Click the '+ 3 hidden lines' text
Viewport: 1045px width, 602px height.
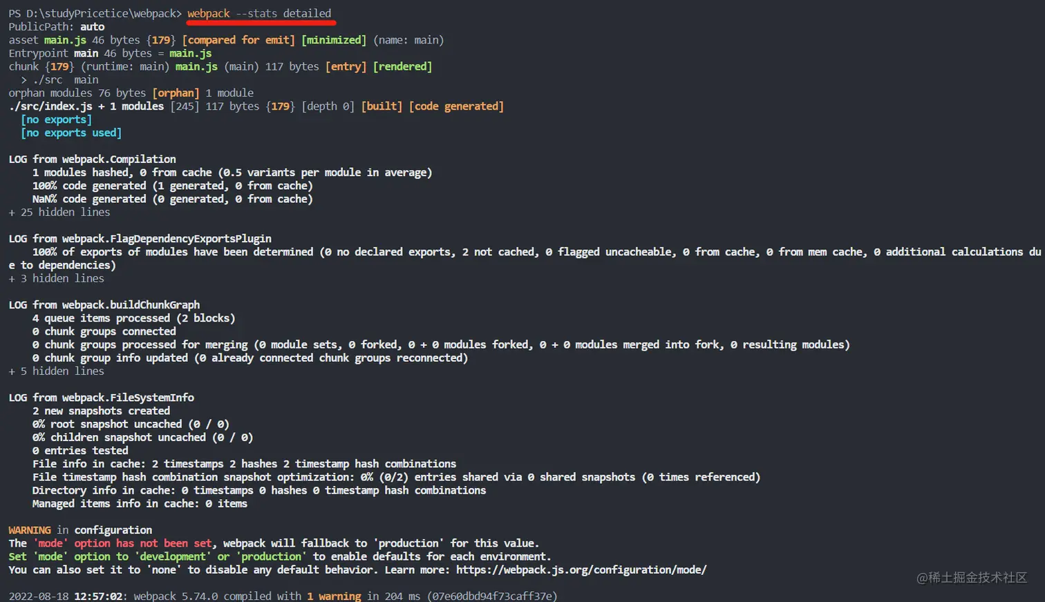pyautogui.click(x=57, y=278)
